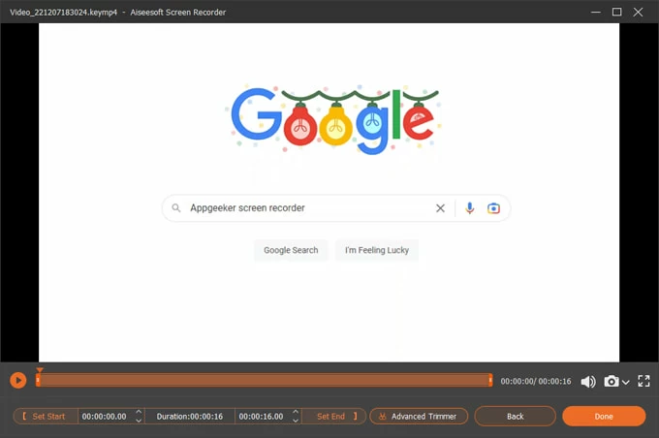Open the Advanced Trimmer
659x438 pixels.
419,416
